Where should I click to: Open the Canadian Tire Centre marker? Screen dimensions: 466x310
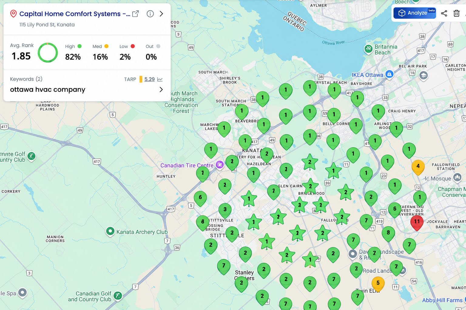(x=220, y=165)
